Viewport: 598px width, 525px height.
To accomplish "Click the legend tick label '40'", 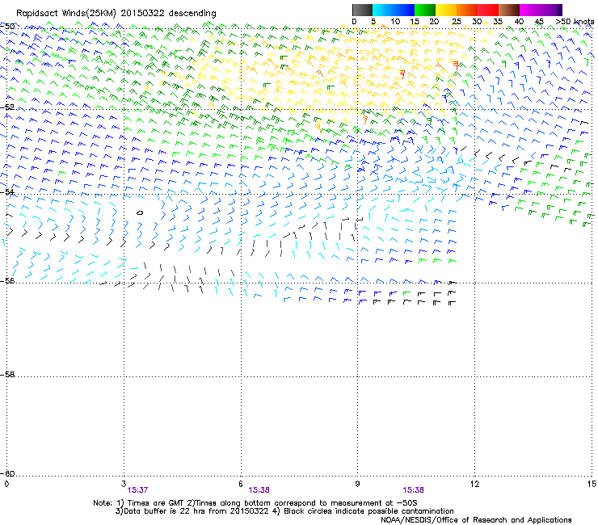I will (519, 22).
